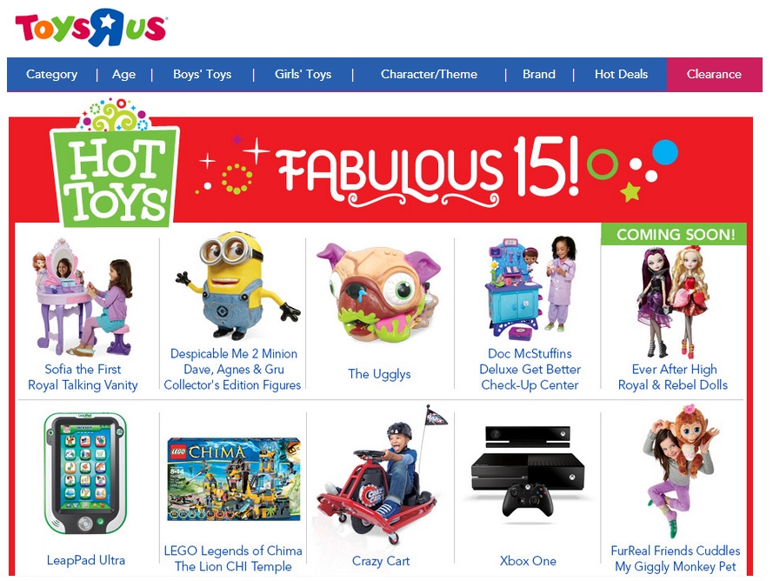Click the Xbox One console image
Image resolution: width=773 pixels, height=581 pixels.
click(x=528, y=473)
